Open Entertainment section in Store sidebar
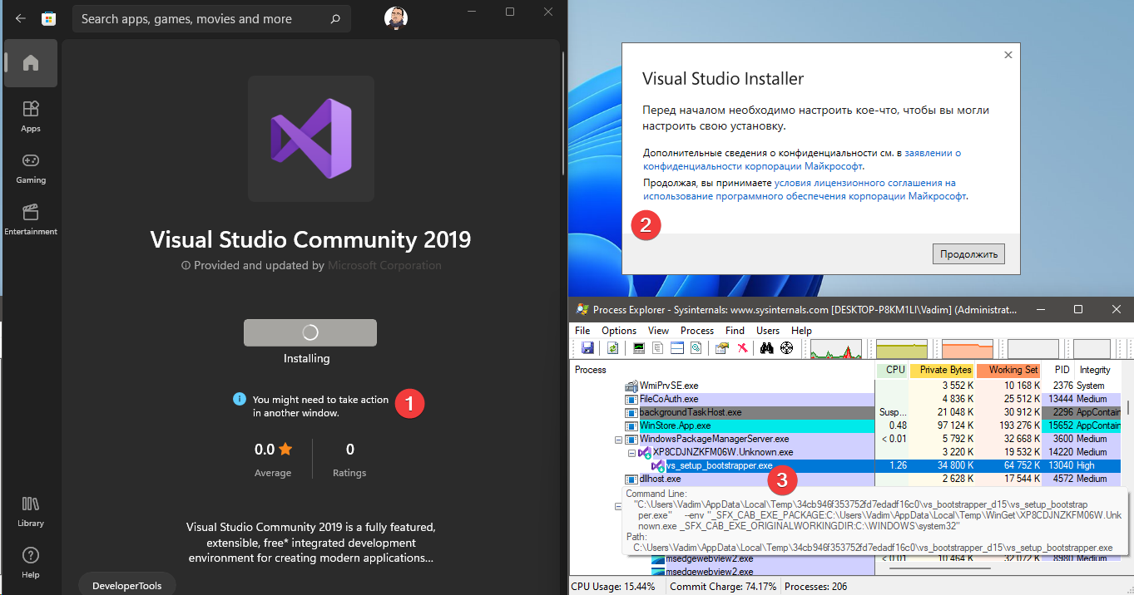The height and width of the screenshot is (595, 1134). [x=31, y=219]
